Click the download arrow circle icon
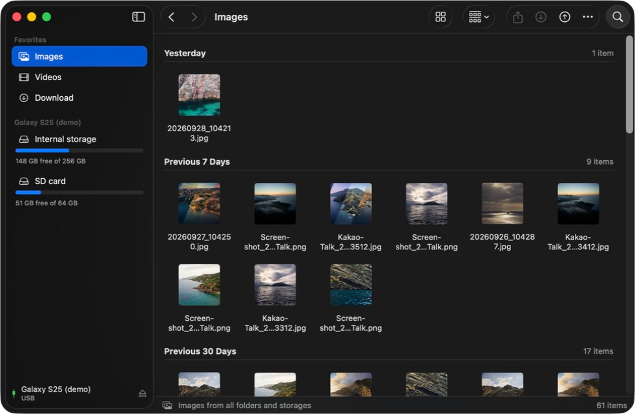The image size is (635, 414). (541, 17)
